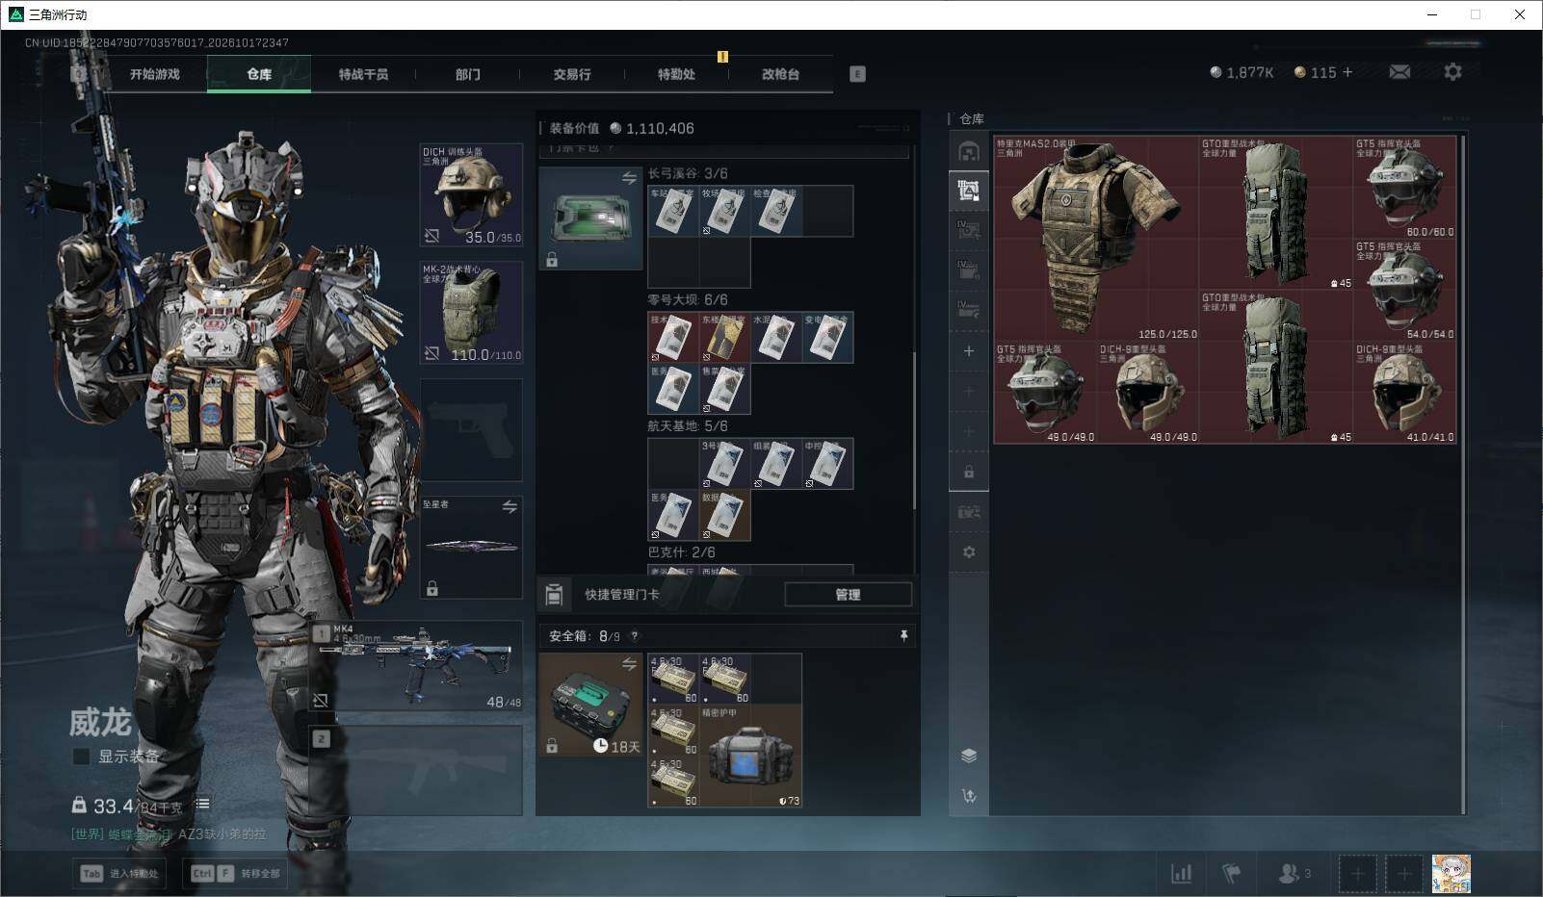Open the weight details list icon
Screen dimensions: 1543x897
202,804
